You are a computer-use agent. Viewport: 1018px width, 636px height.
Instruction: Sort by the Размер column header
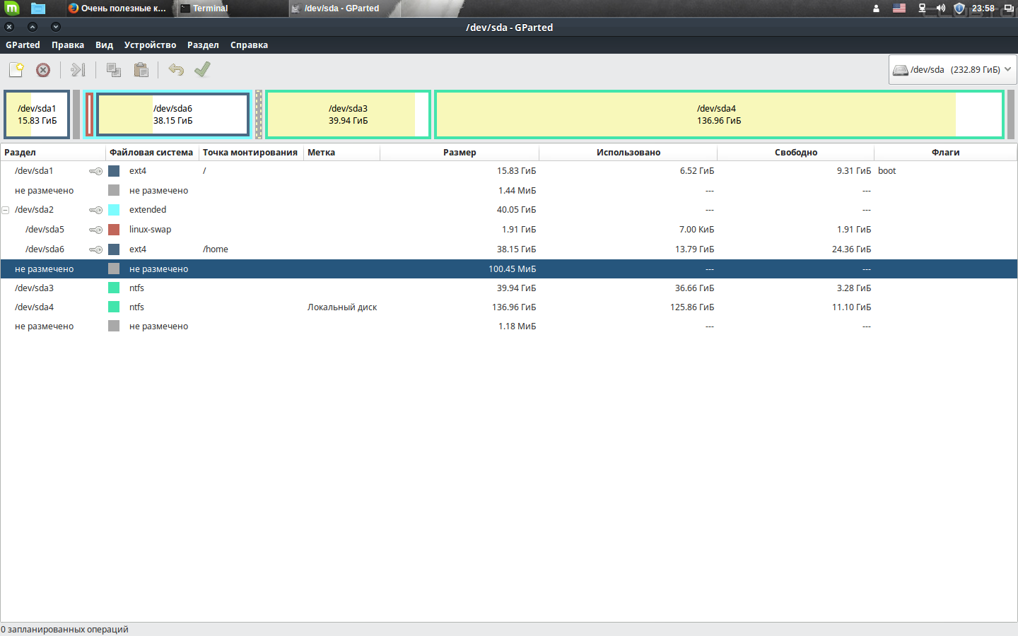(460, 153)
